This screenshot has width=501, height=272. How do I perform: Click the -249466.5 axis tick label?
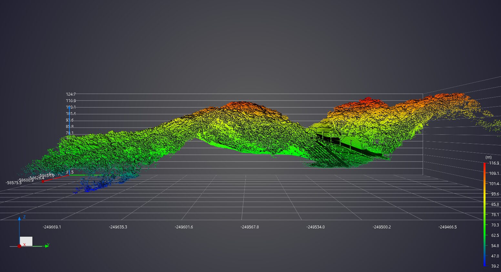click(x=447, y=227)
